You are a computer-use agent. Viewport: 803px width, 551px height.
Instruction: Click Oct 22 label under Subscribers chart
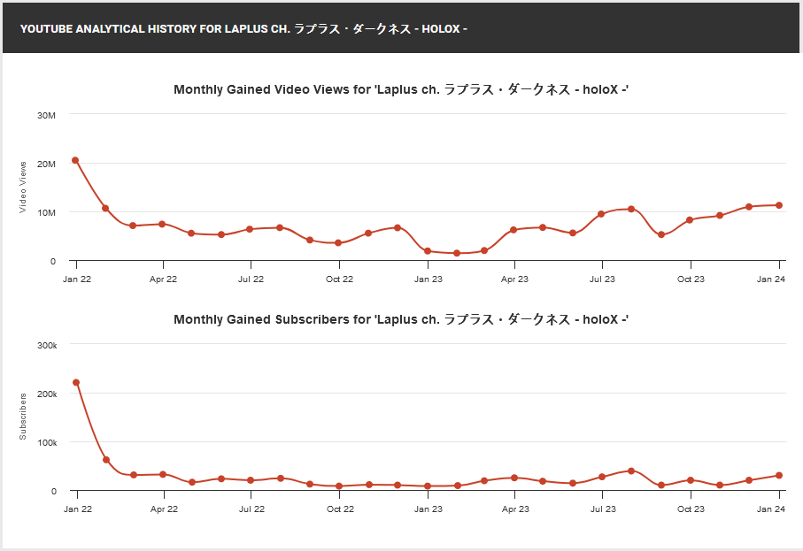(x=340, y=509)
